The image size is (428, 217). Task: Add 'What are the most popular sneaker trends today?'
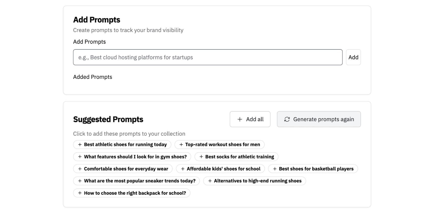tap(136, 181)
